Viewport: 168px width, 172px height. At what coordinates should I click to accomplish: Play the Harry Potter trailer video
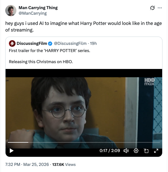[11, 151]
